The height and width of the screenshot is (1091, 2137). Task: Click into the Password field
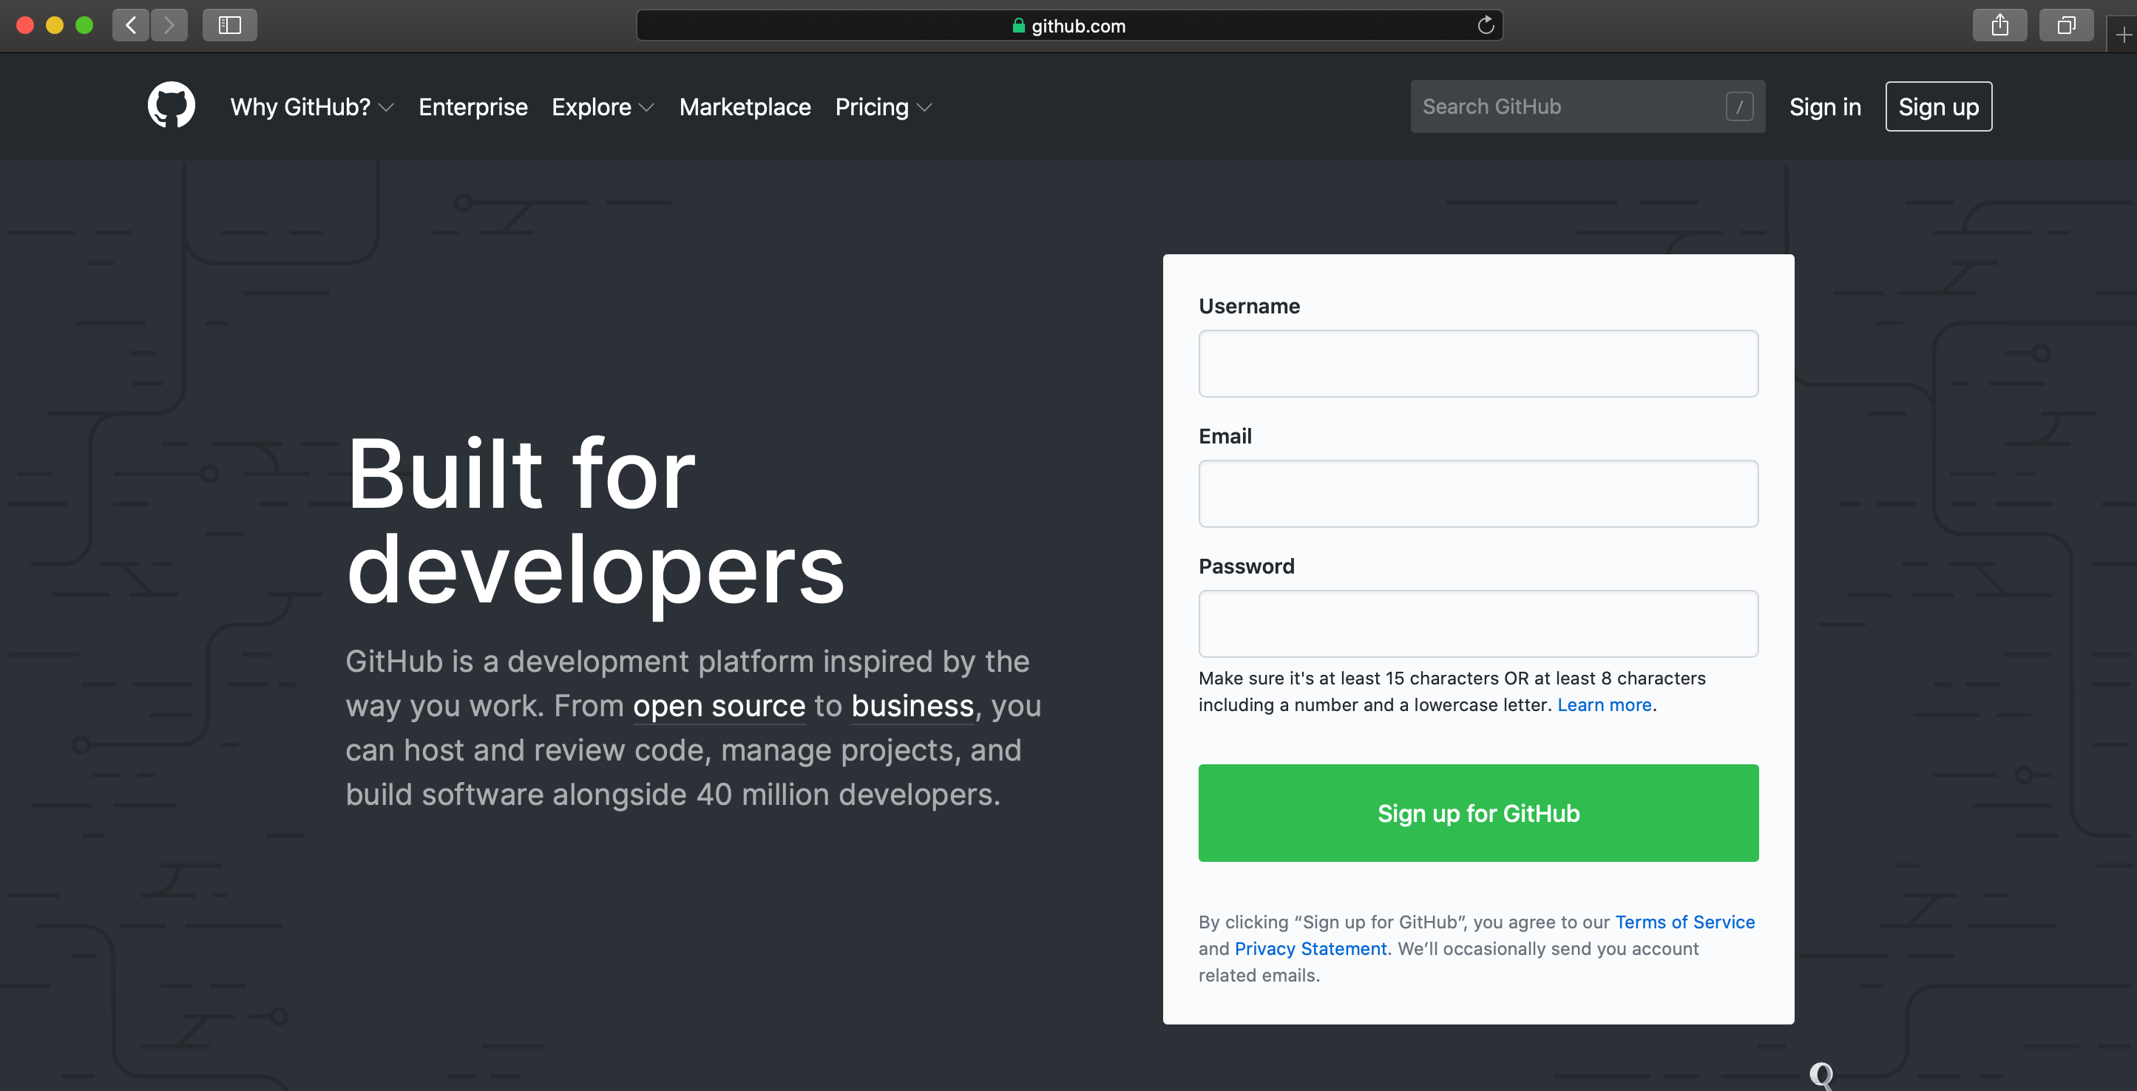pyautogui.click(x=1478, y=623)
